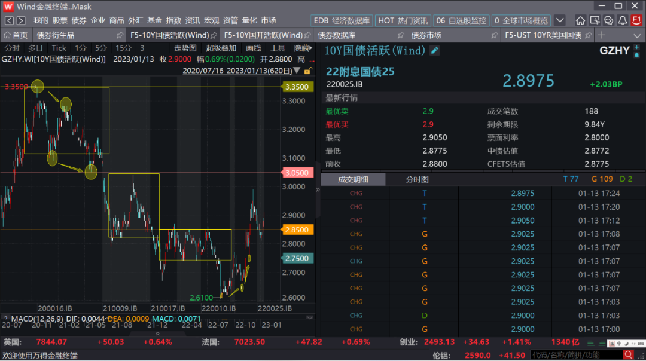Click the HOT 热门资讯 button
This screenshot has height=361, width=646.
[x=403, y=20]
